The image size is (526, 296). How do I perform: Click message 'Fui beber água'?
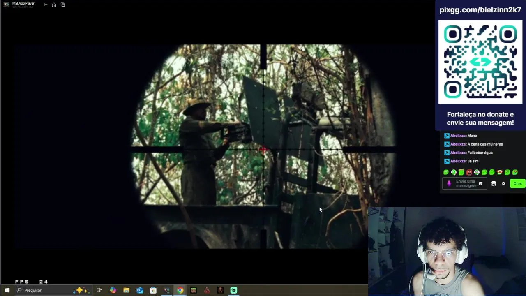[480, 153]
